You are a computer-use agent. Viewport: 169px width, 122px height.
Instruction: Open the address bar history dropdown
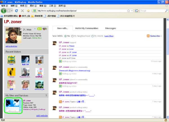tap(132, 11)
